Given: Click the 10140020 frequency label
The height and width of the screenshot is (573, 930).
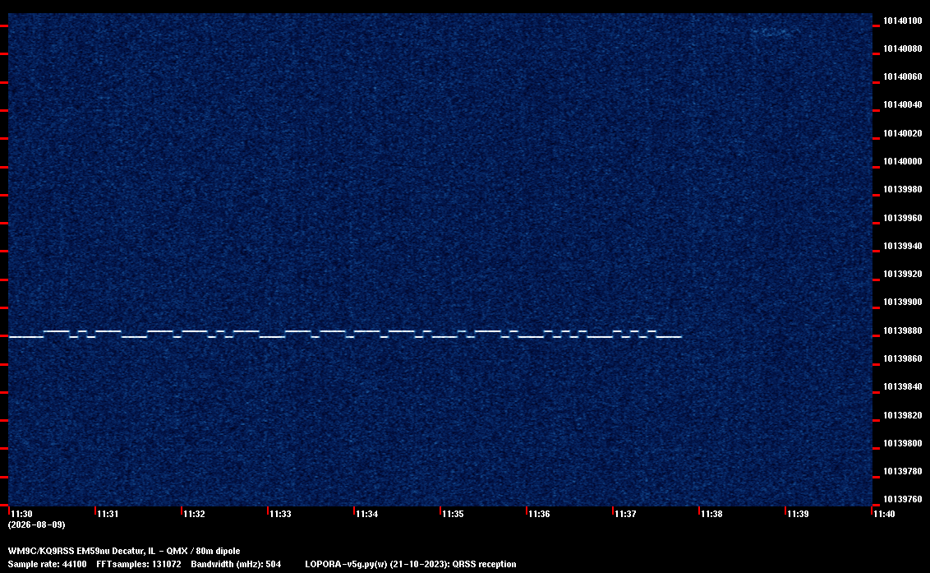Looking at the screenshot, I should [902, 133].
